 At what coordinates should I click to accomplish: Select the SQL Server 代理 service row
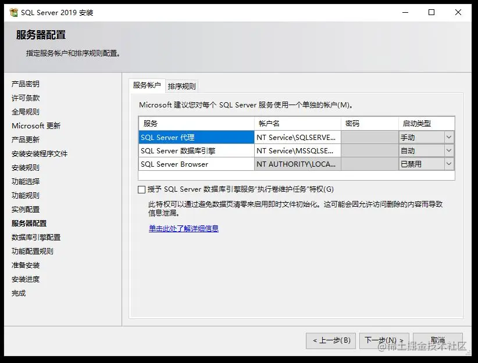click(x=196, y=137)
